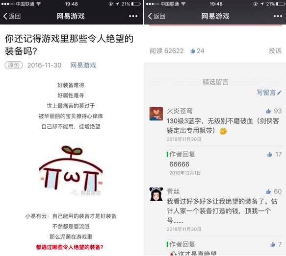This screenshot has height=256, width=286.
Task: Like 火炎苍穹's comment with 93 likes
Action: pyautogui.click(x=274, y=111)
